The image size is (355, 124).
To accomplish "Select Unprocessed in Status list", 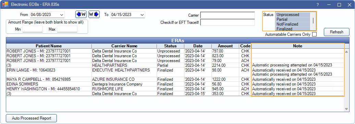I will [293, 15].
